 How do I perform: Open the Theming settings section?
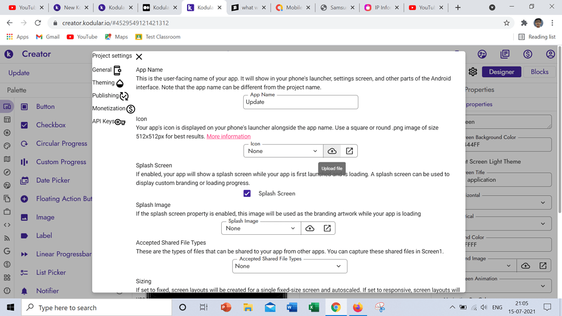108,83
